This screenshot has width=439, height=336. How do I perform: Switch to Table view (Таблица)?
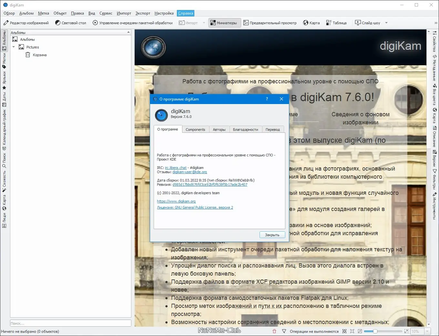pyautogui.click(x=336, y=23)
